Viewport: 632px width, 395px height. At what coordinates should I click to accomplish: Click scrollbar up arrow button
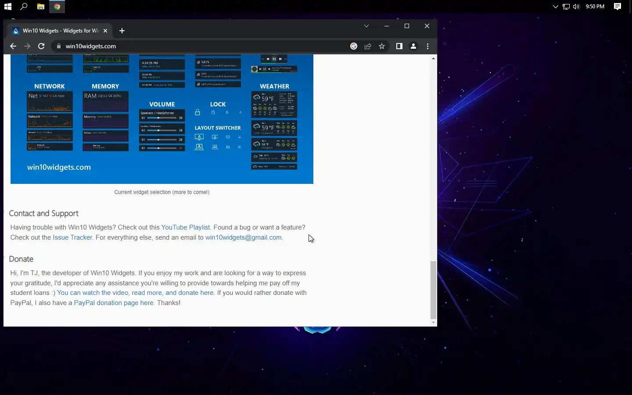pos(433,58)
